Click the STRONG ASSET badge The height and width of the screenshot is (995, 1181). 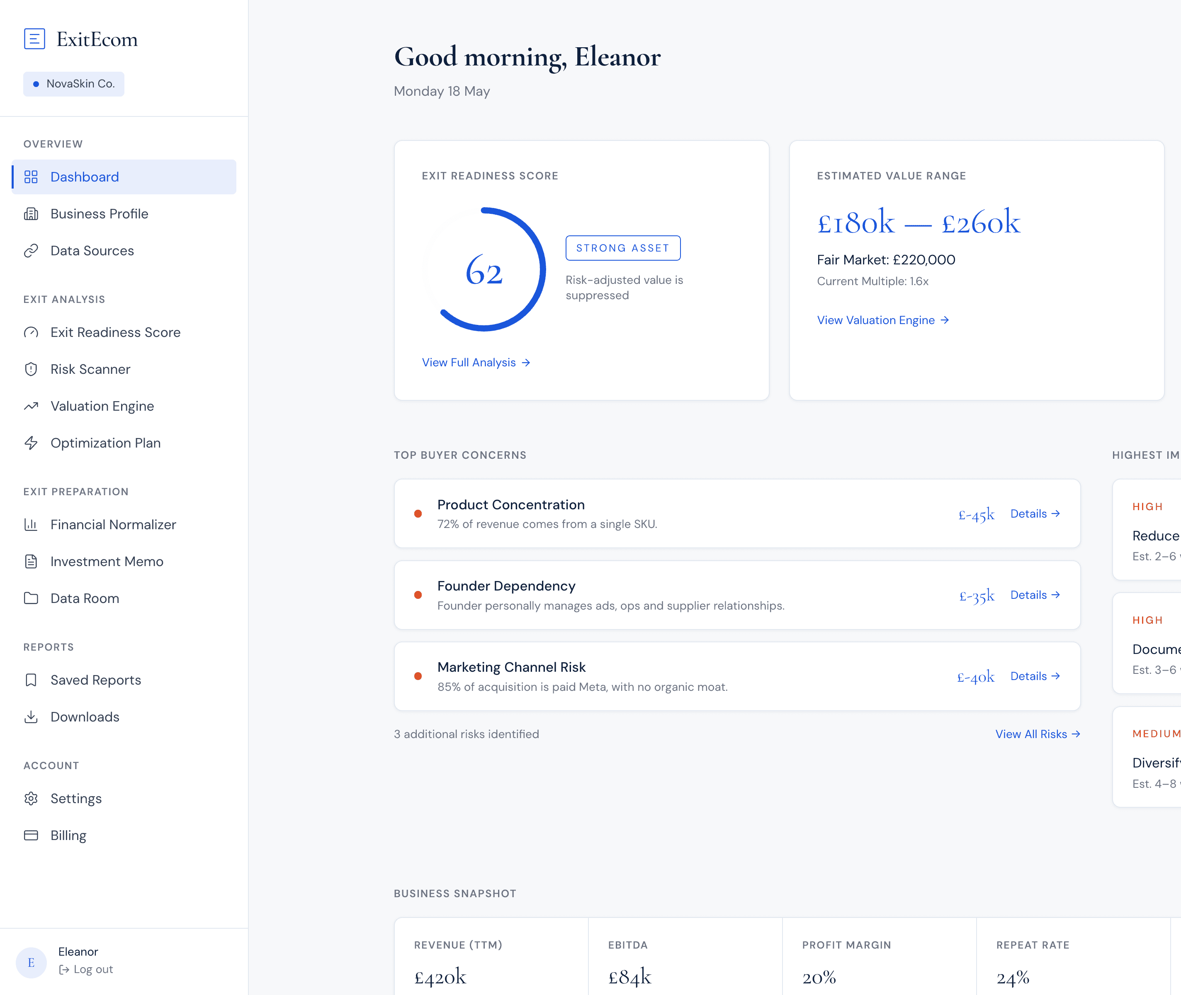tap(623, 248)
